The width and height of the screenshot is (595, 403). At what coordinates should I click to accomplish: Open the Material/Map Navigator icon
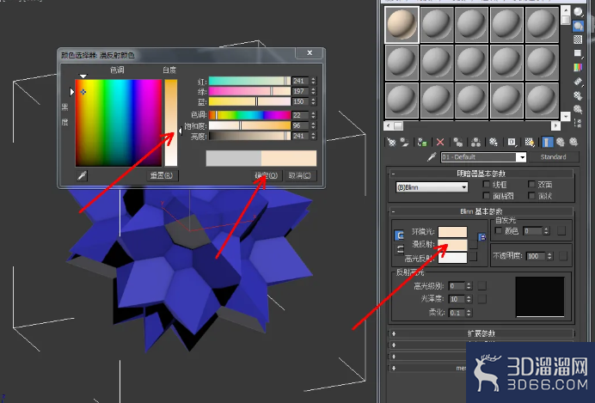pyautogui.click(x=578, y=123)
